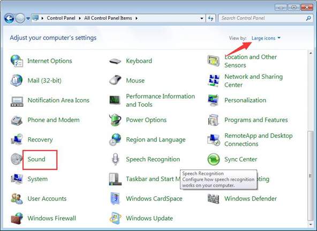Open the User Accounts icon
The width and height of the screenshot is (317, 231).
coord(17,199)
